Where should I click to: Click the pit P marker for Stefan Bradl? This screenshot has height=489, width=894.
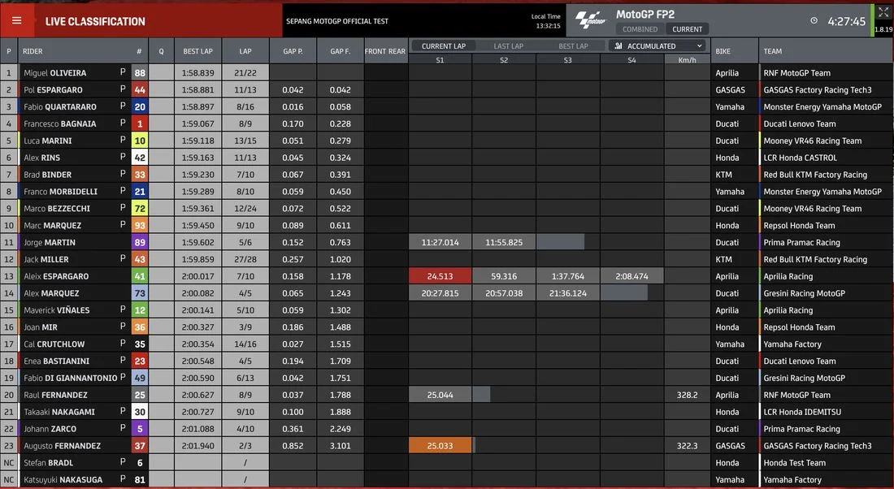coord(123,462)
